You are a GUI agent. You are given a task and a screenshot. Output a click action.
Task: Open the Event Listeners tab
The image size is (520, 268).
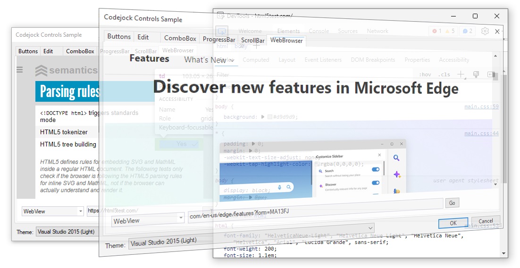point(323,59)
